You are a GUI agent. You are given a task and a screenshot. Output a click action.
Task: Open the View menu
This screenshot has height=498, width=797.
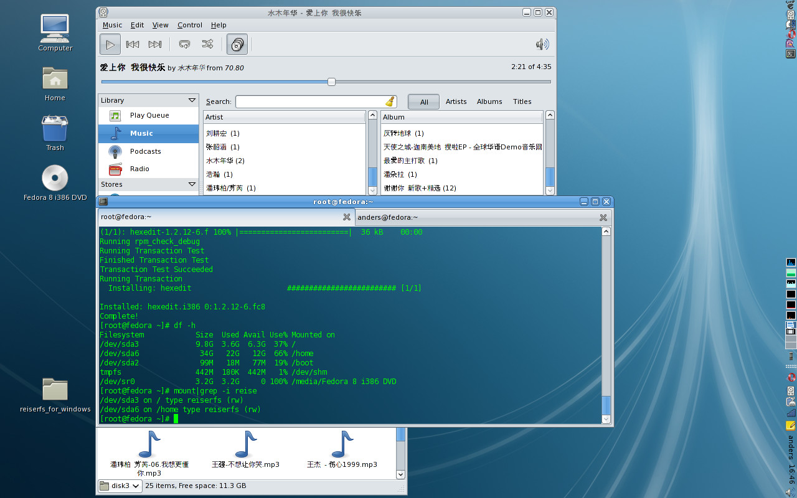161,25
